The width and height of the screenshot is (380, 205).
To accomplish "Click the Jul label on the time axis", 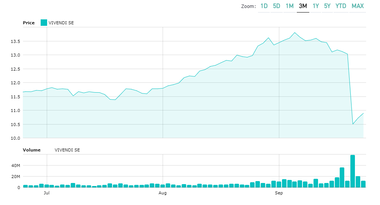I will click(47, 193).
